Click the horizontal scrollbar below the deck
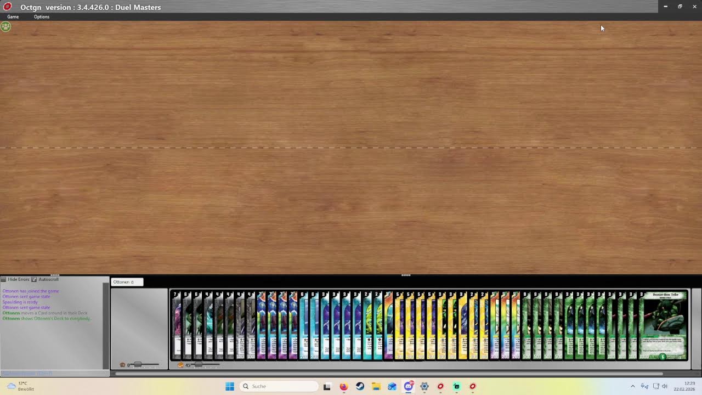Image resolution: width=702 pixels, height=395 pixels. (389, 374)
